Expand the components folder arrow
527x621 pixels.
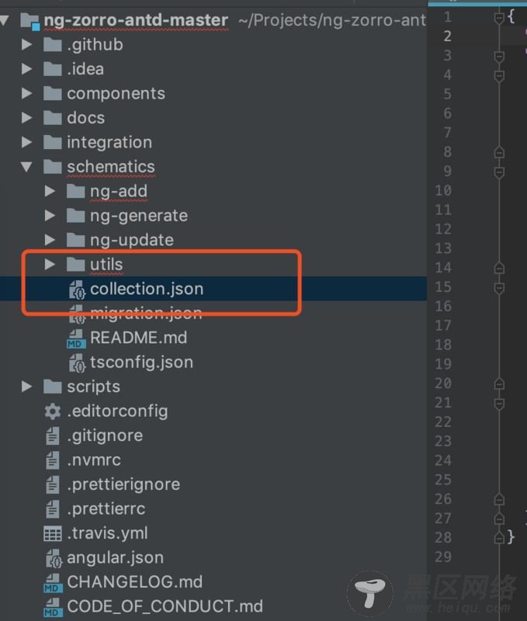[x=27, y=93]
